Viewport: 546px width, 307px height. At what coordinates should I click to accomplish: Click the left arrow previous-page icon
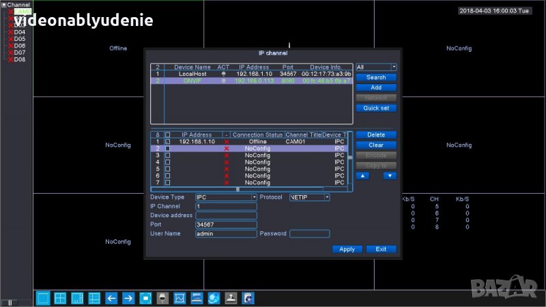coord(111,298)
